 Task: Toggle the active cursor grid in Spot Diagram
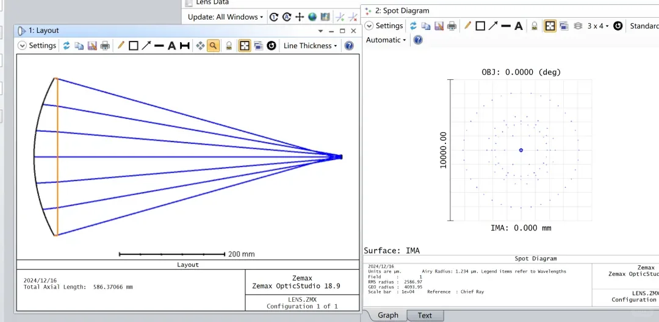(550, 26)
